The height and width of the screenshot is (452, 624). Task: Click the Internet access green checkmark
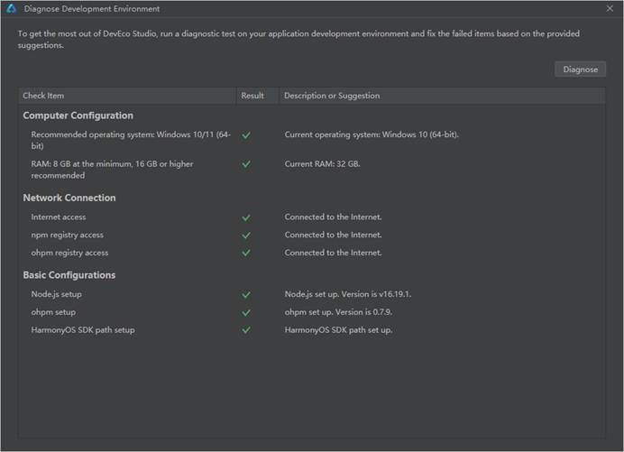tap(246, 217)
